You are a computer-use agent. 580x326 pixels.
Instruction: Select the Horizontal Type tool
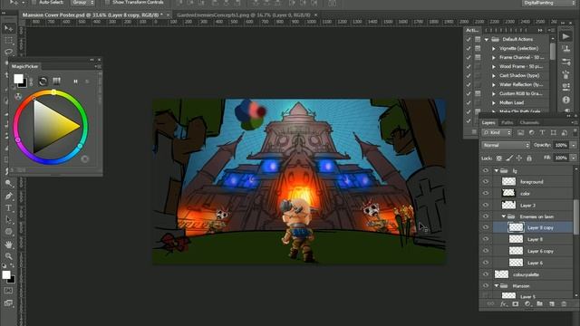tap(8, 208)
